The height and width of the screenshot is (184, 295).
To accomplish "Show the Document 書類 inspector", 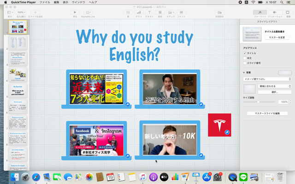I will pyautogui.click(x=288, y=12).
